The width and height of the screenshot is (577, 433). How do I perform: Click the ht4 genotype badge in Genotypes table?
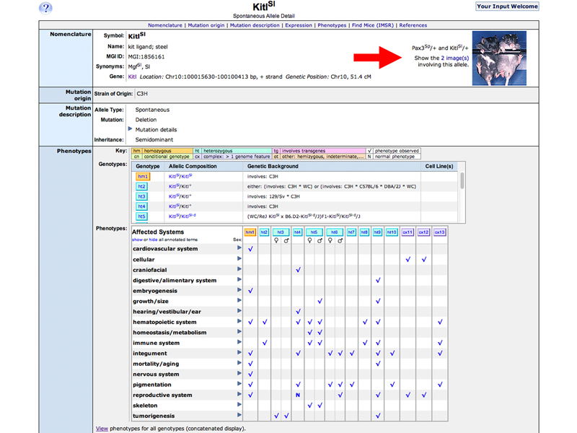[141, 206]
